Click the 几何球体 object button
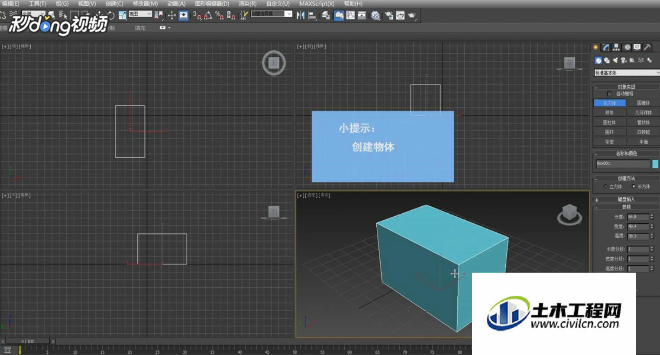This screenshot has width=660, height=355. click(643, 113)
